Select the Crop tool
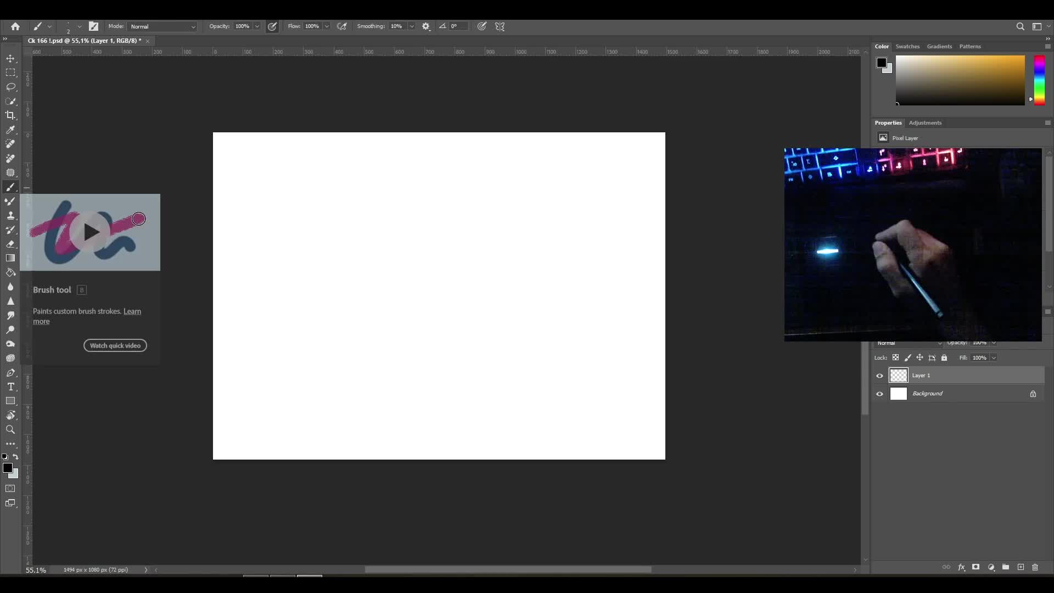The image size is (1054, 593). (10, 115)
